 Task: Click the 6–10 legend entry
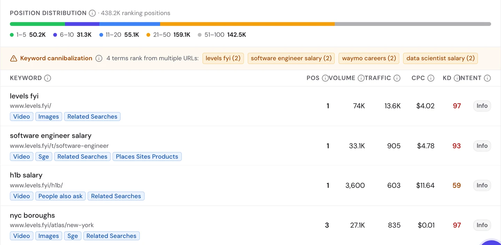tap(72, 35)
